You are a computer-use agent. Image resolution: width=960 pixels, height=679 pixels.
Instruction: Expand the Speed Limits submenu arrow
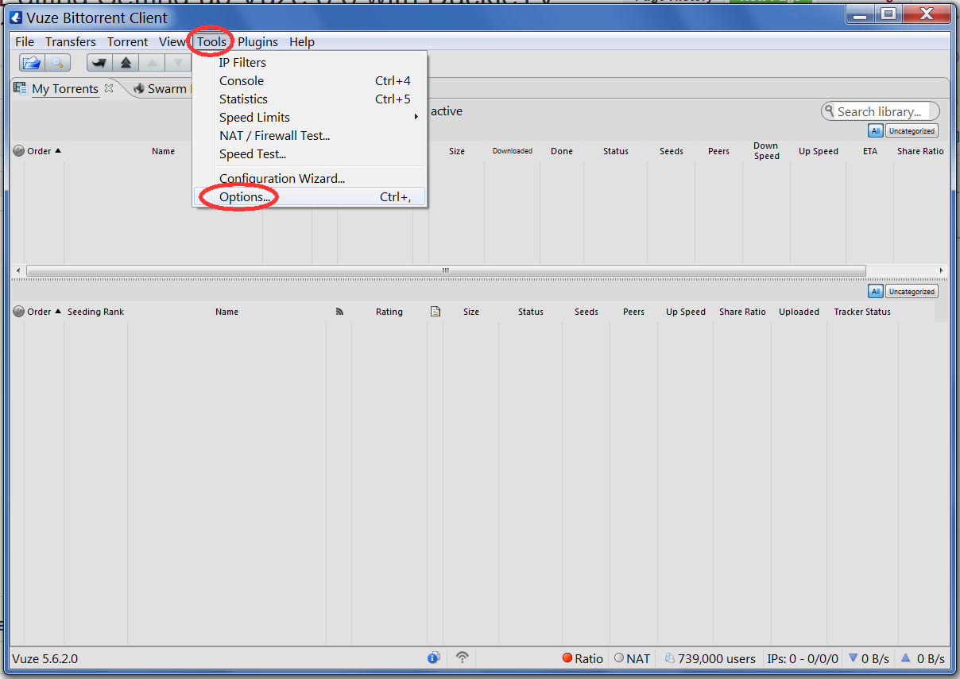pyautogui.click(x=416, y=118)
